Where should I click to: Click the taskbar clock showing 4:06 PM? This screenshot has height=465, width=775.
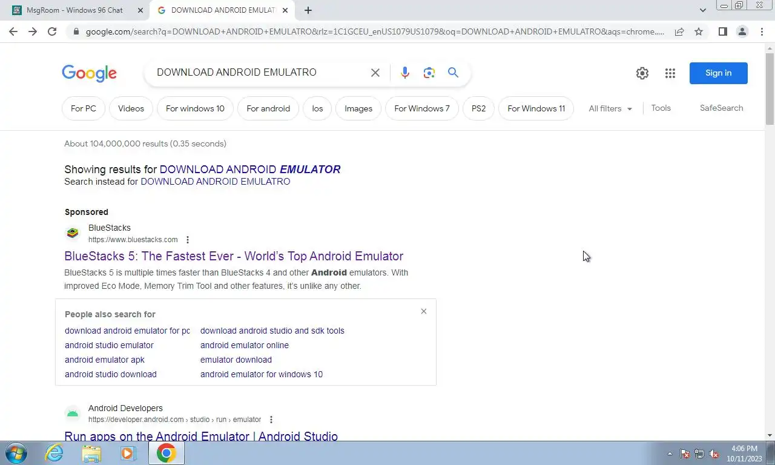[744, 453]
